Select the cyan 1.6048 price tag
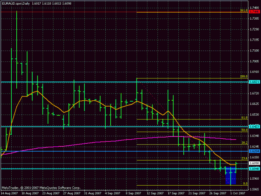 (x=254, y=169)
